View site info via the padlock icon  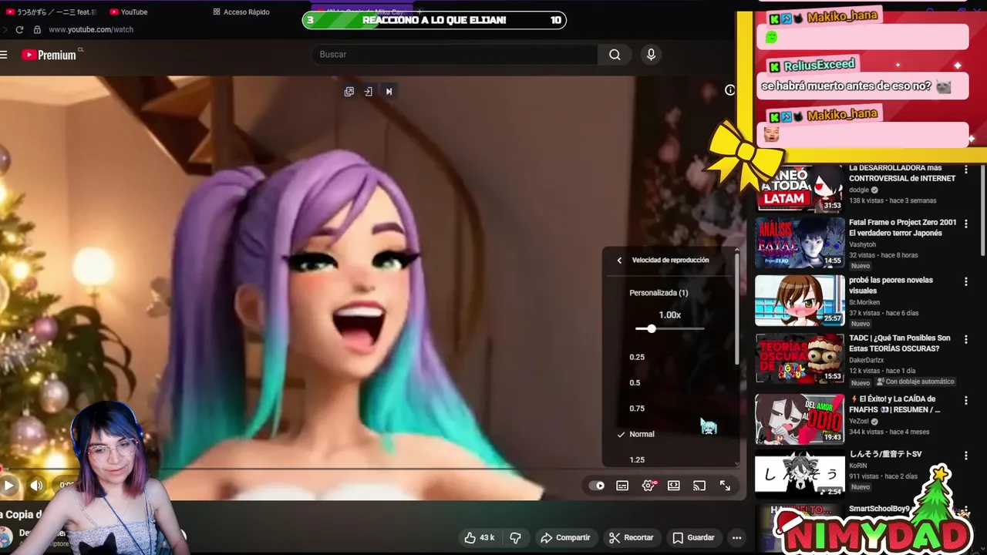[x=37, y=29]
